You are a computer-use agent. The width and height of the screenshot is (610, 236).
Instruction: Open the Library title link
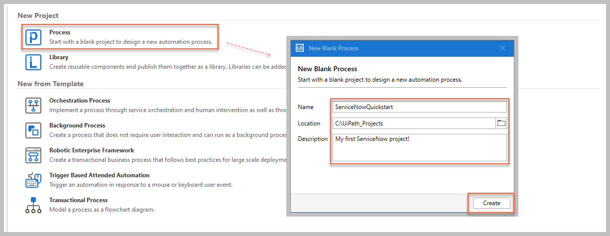tap(59, 57)
